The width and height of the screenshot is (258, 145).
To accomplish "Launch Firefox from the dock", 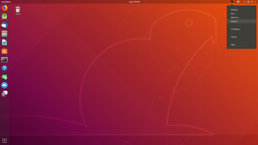I will [x=5, y=8].
